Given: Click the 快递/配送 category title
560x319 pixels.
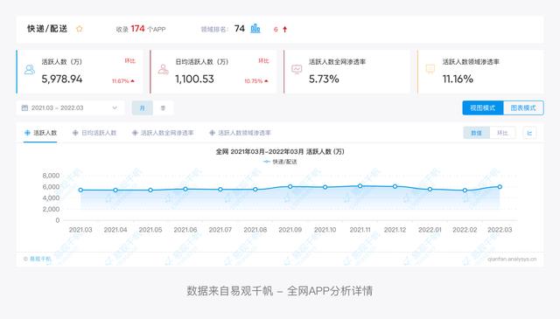Looking at the screenshot, I should click(x=47, y=29).
